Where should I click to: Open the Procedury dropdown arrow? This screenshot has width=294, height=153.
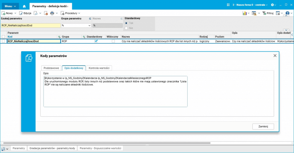[79, 13]
